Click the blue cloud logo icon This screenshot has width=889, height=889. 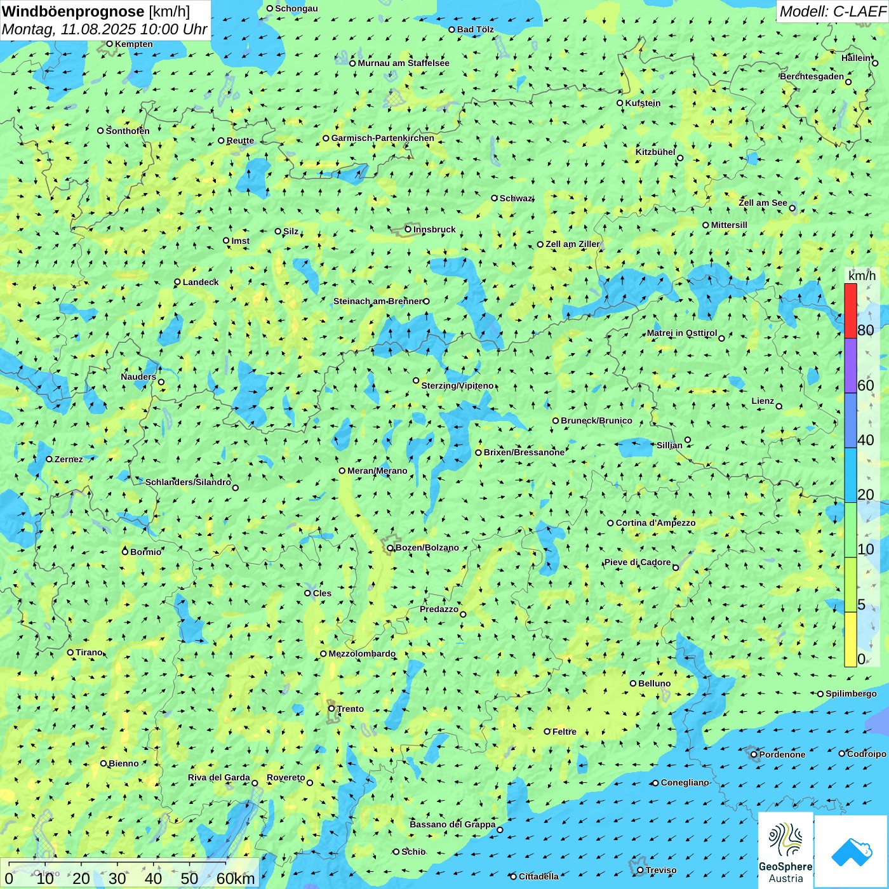[851, 852]
